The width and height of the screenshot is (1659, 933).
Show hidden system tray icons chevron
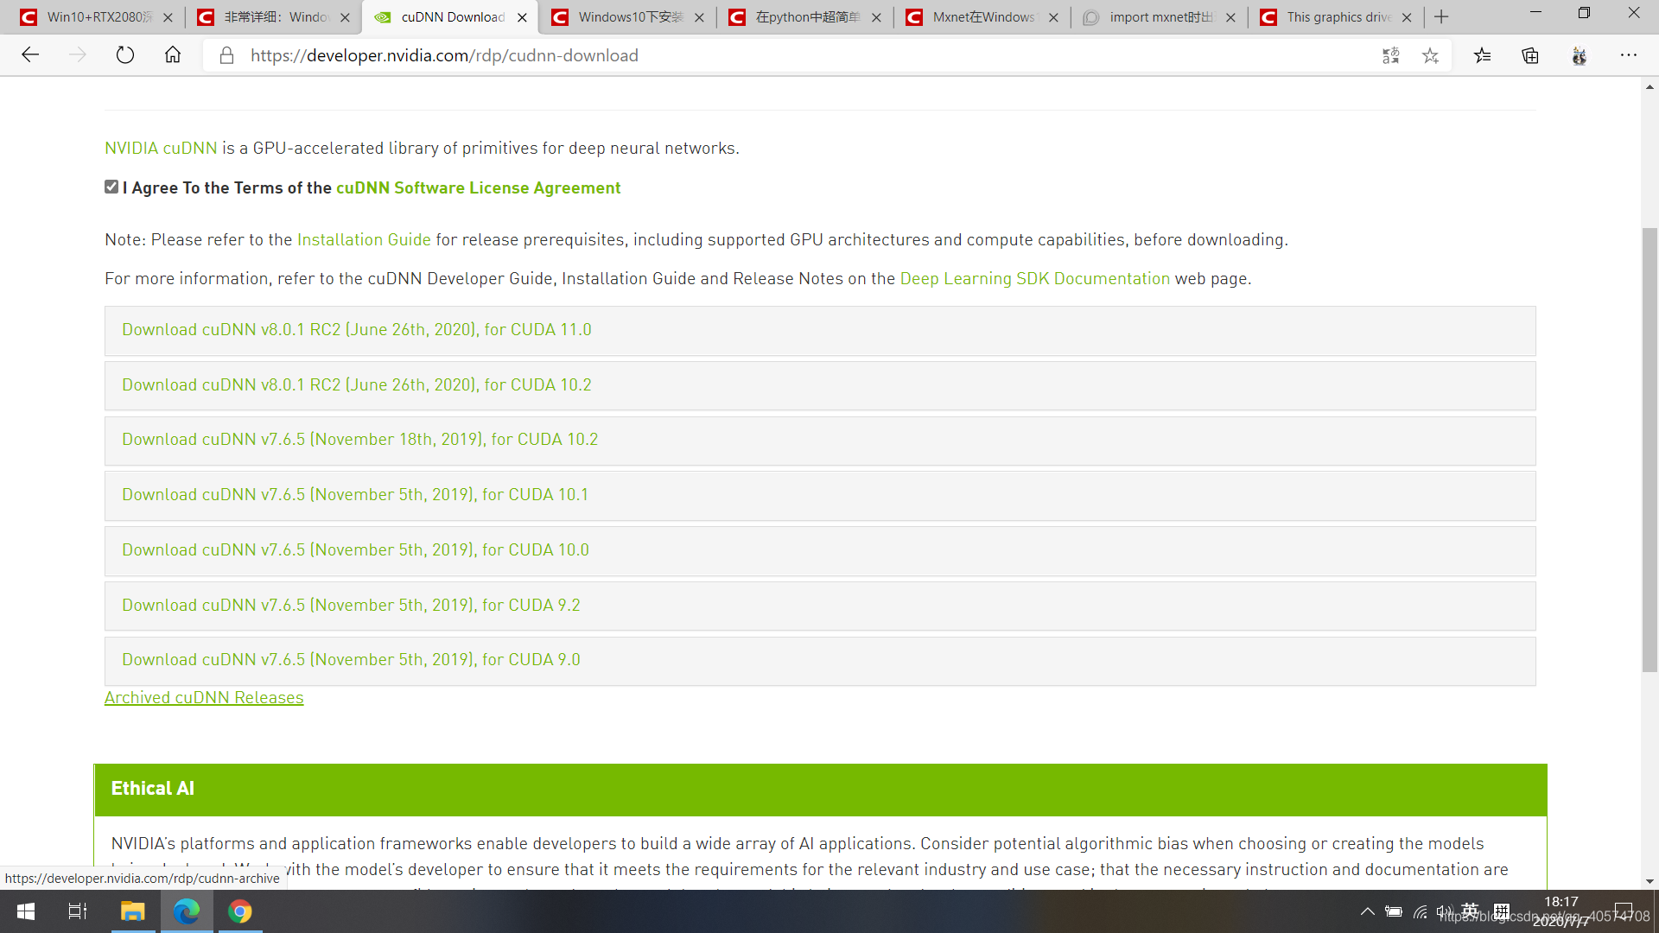pyautogui.click(x=1367, y=911)
